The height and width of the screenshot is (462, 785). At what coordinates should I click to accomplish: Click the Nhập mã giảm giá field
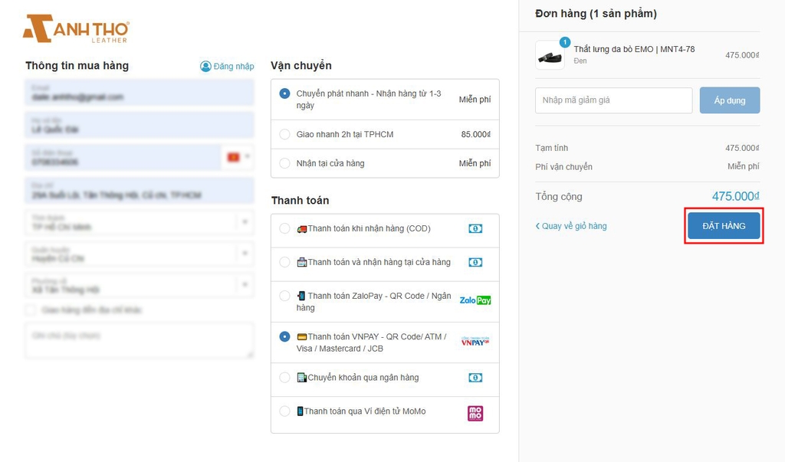(x=614, y=100)
